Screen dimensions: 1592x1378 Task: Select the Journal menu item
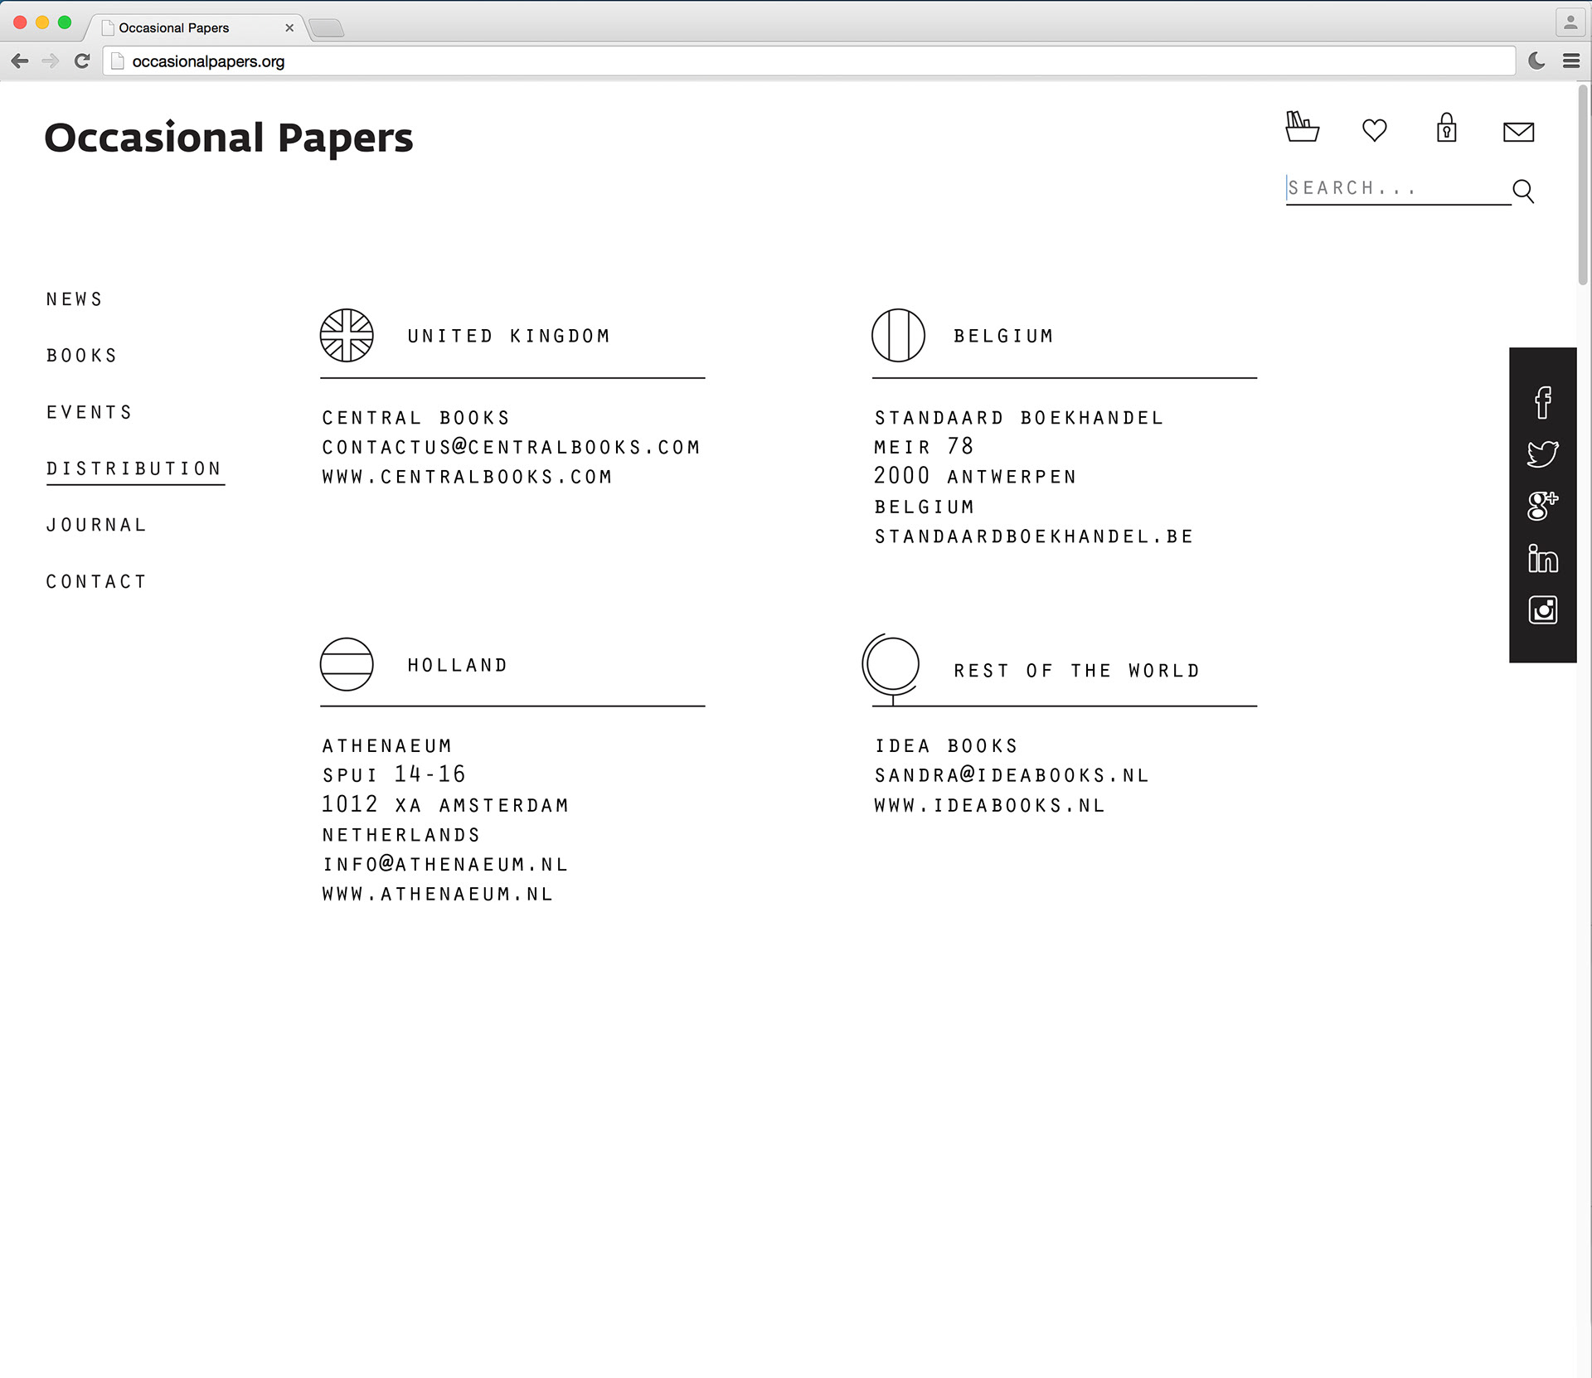[x=96, y=525]
